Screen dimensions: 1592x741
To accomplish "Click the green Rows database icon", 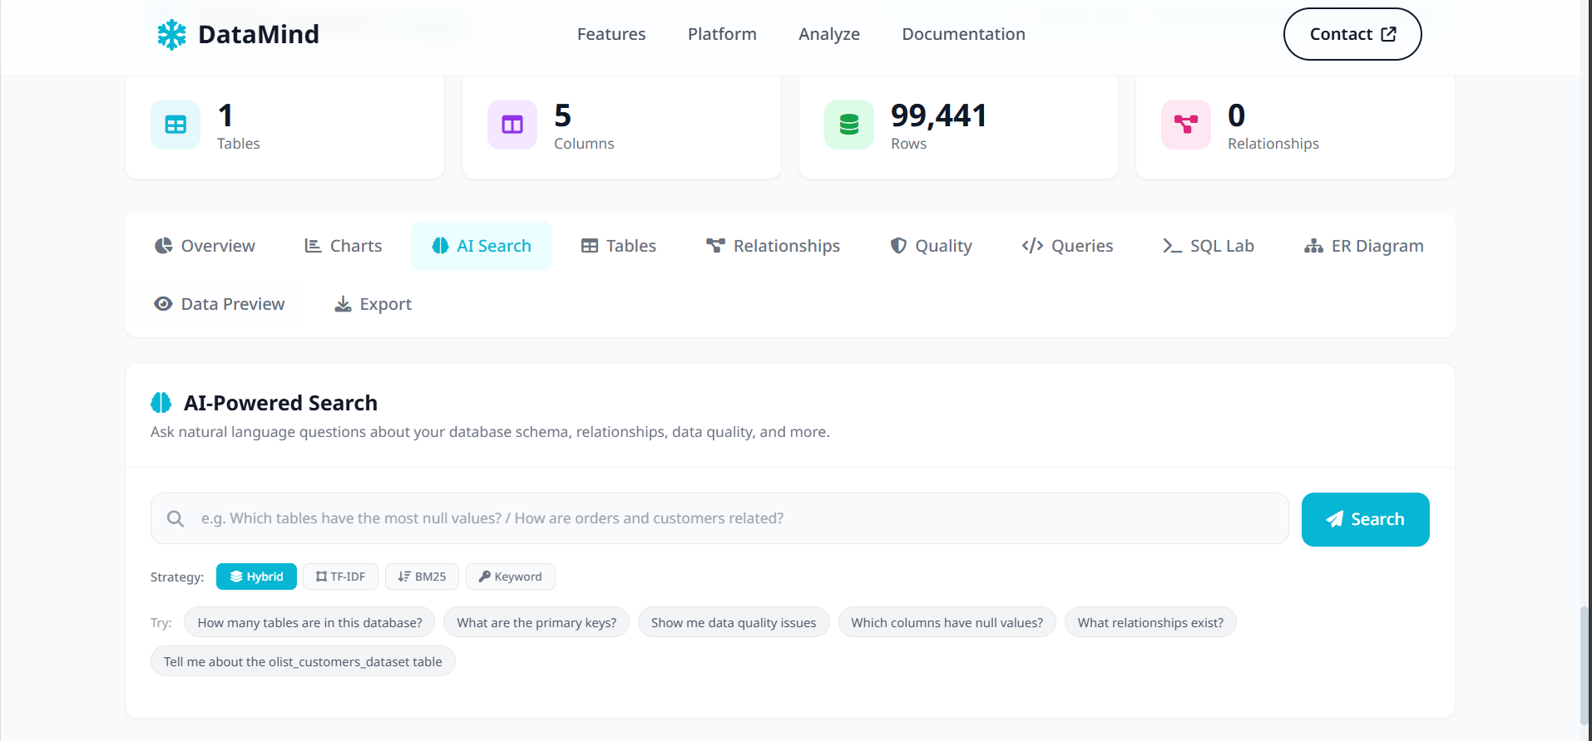I will (x=849, y=125).
